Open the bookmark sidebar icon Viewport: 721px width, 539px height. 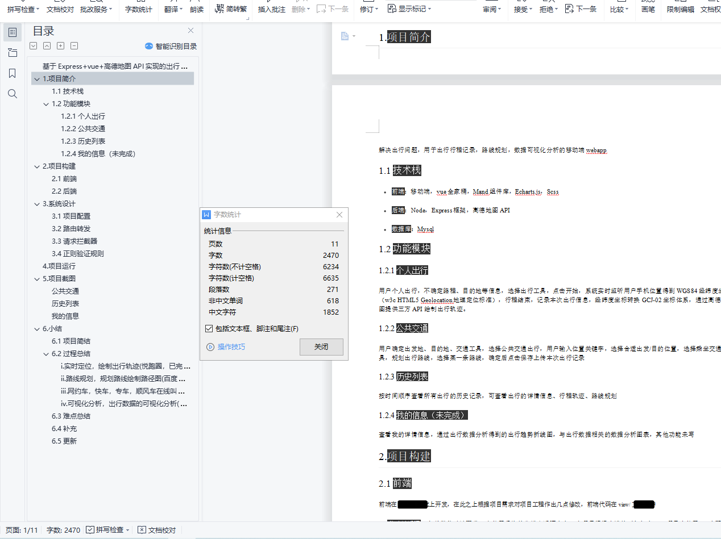[13, 73]
